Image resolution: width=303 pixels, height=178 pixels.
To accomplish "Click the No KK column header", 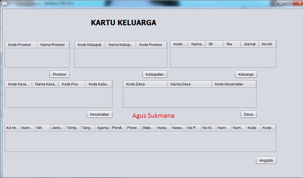I will coord(267,44).
